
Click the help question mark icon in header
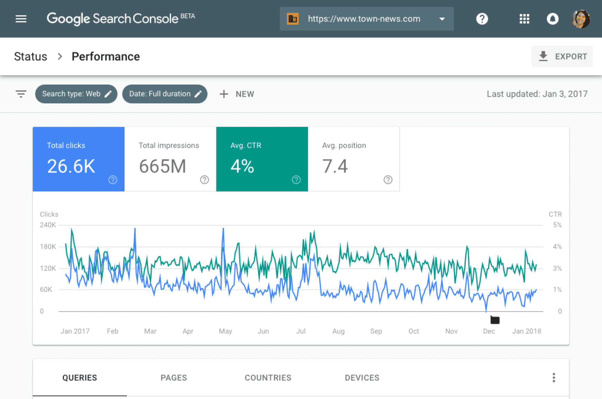tap(482, 19)
